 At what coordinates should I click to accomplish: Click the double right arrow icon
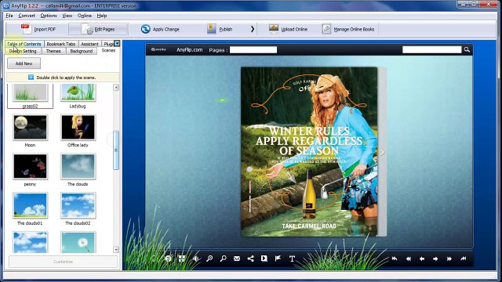coord(449,258)
